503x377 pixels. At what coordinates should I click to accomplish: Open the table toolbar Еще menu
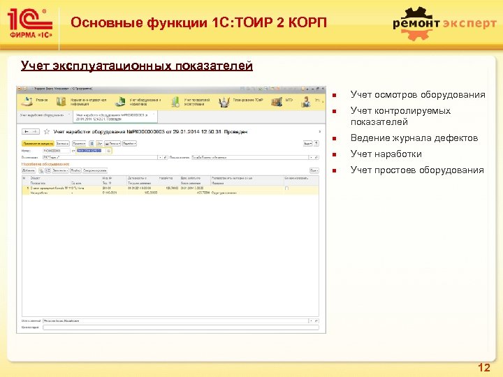coord(314,170)
